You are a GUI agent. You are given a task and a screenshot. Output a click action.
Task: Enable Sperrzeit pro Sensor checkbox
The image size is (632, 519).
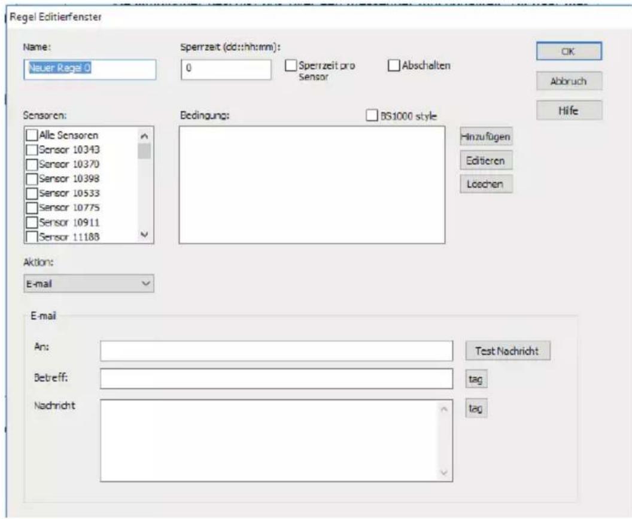pos(291,66)
